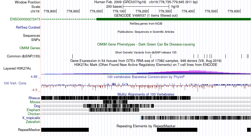Click the OMIM Genes track label
The width and height of the screenshot is (251, 136).
pos(30,48)
